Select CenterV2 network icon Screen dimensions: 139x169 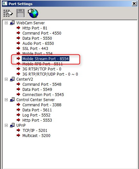coord(12,79)
